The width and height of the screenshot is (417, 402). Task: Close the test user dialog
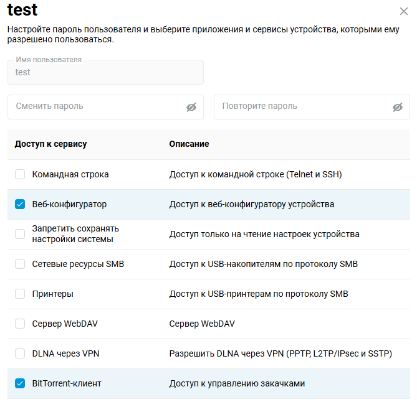pyautogui.click(x=404, y=11)
